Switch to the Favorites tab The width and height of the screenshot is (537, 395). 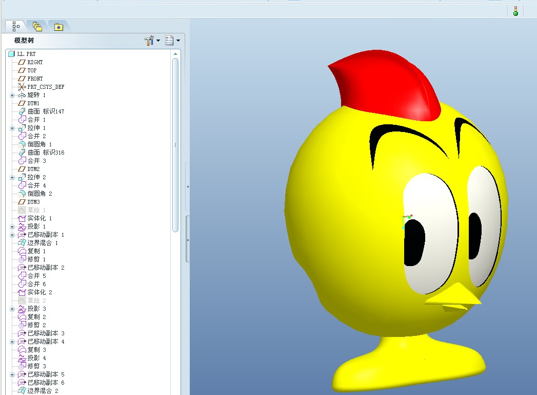(x=58, y=27)
